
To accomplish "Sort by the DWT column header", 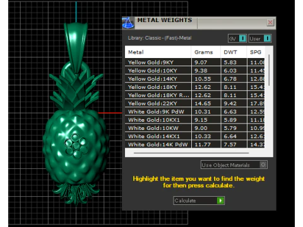I will 234,52.
